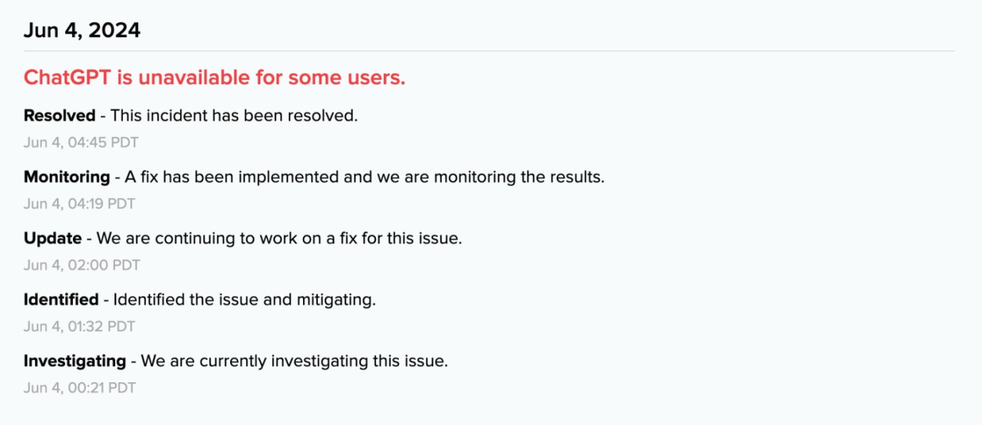Select the bold Monitoring status label

click(67, 177)
